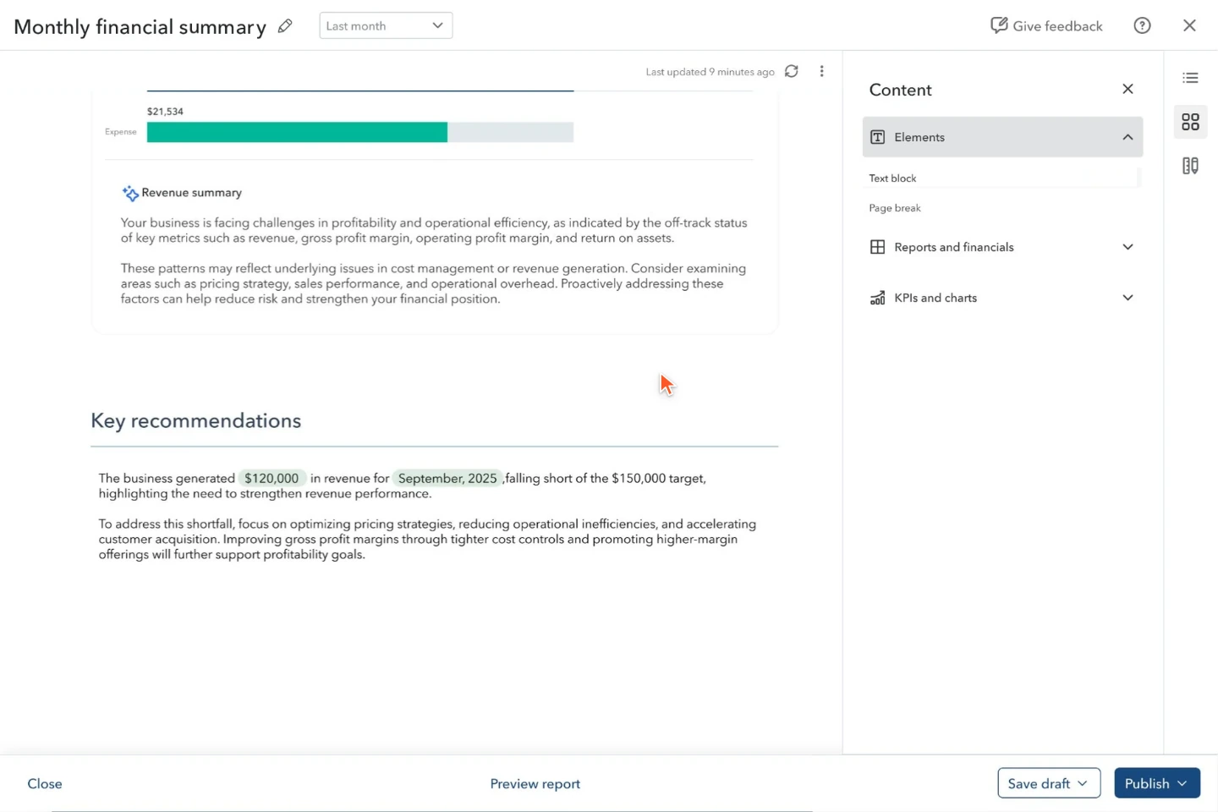Image resolution: width=1218 pixels, height=812 pixels.
Task: Click the pencil icon to rename report
Action: pyautogui.click(x=285, y=26)
